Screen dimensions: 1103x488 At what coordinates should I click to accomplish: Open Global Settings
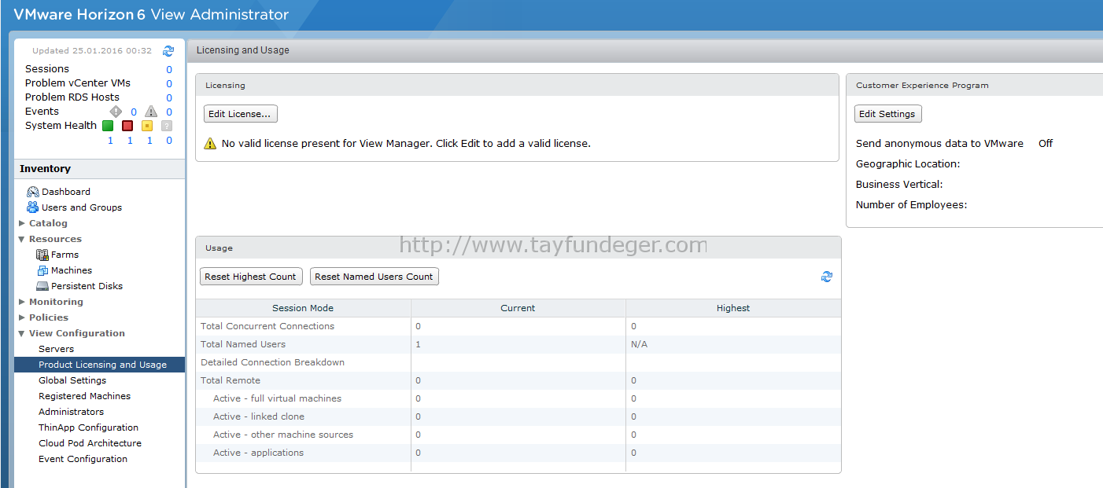pyautogui.click(x=72, y=380)
